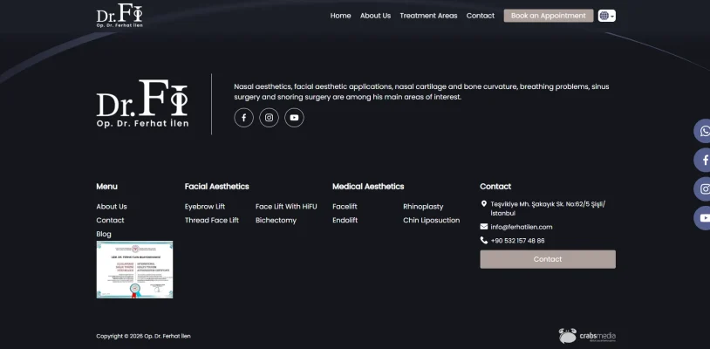Open the globe language dropdown
The image size is (710, 349).
(607, 16)
